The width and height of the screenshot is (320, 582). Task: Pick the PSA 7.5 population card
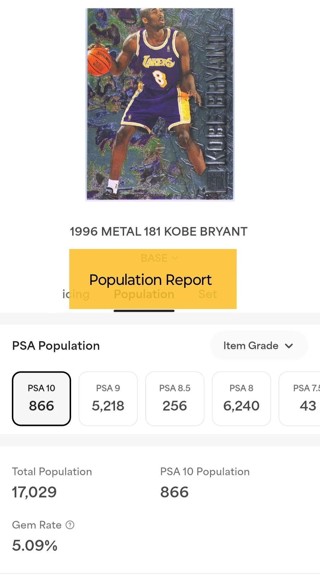tap(300, 398)
